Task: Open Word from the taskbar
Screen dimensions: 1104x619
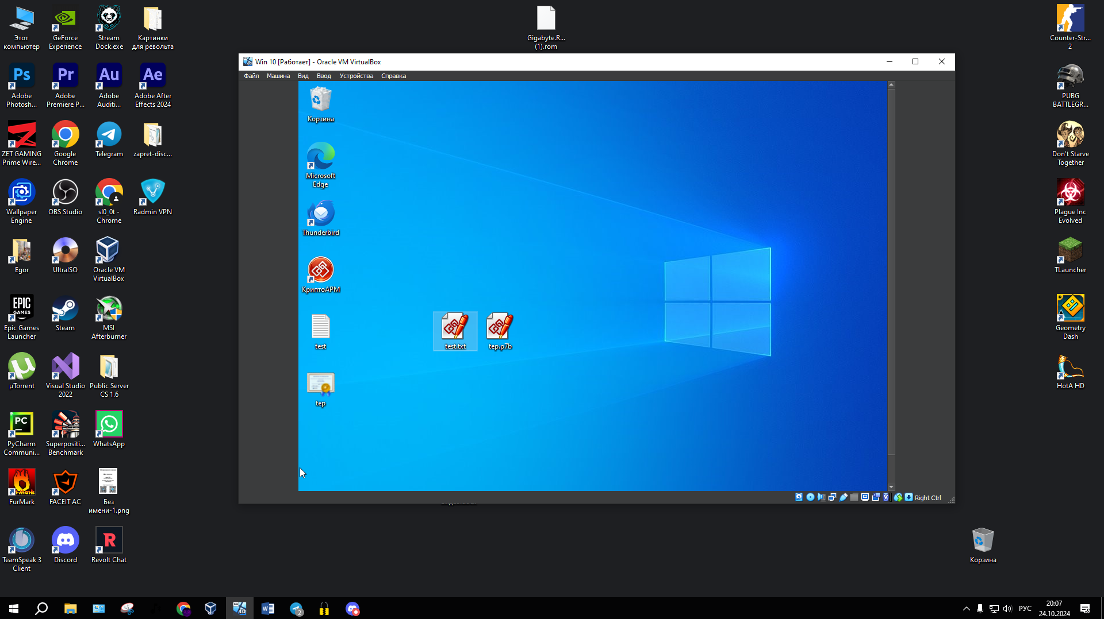Action: pyautogui.click(x=268, y=609)
